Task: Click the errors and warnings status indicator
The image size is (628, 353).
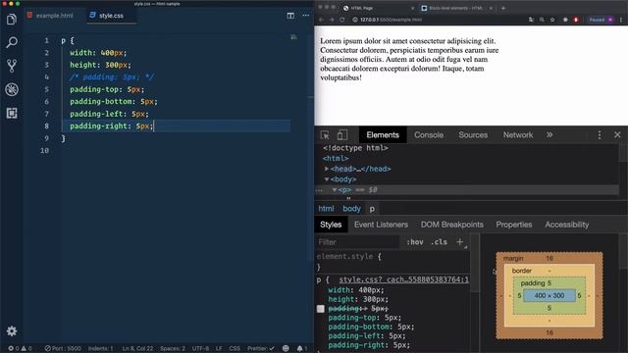Action: pyautogui.click(x=20, y=348)
